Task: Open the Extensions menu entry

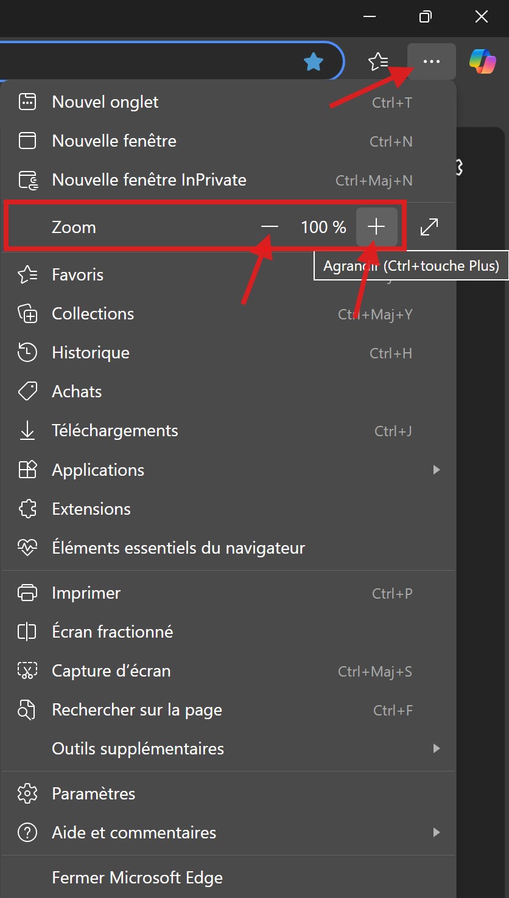Action: [91, 509]
